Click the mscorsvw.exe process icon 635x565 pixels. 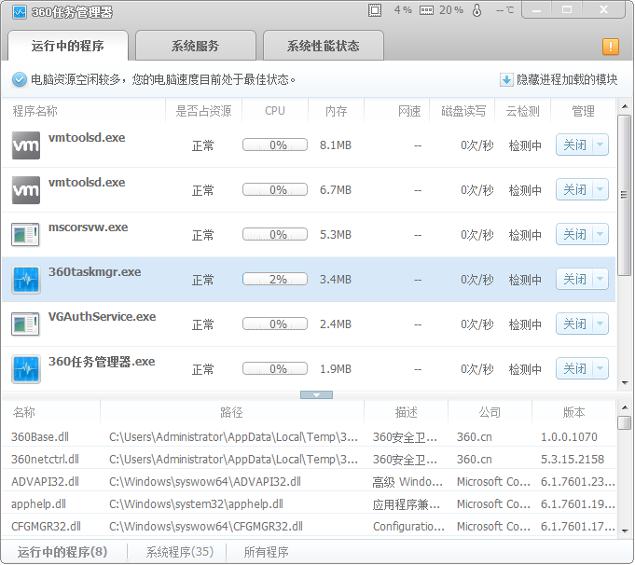(26, 234)
